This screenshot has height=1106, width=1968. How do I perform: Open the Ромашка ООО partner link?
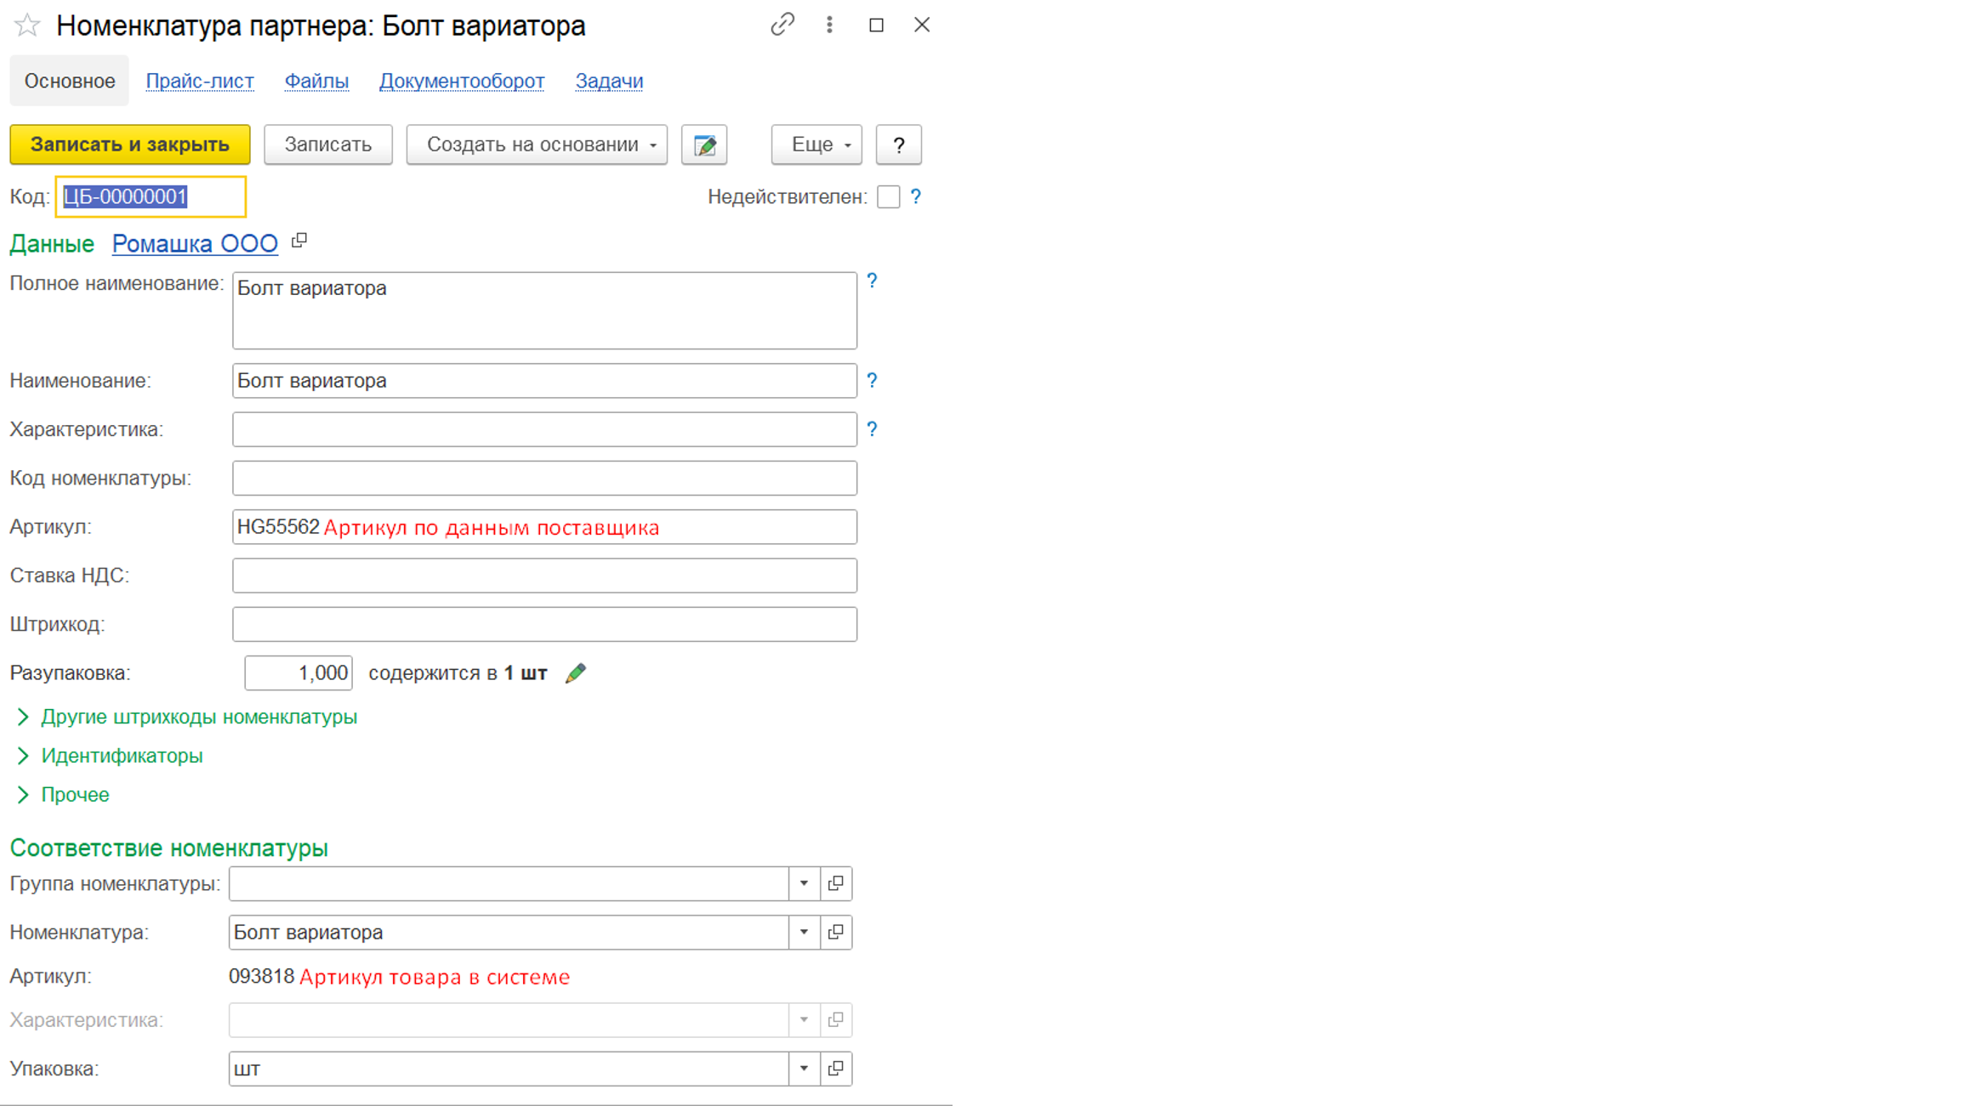point(195,243)
